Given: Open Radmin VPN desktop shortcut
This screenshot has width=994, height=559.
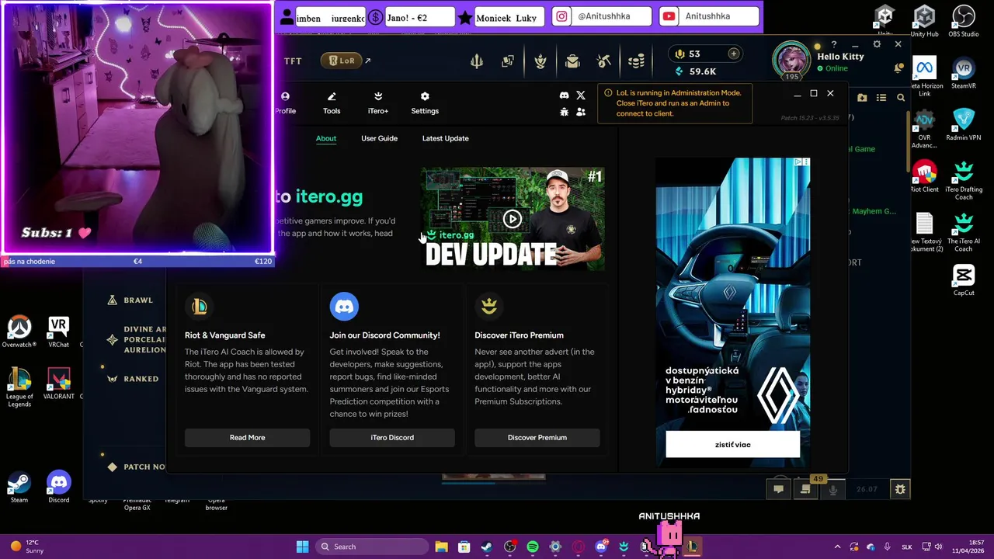Looking at the screenshot, I should pyautogui.click(x=964, y=125).
